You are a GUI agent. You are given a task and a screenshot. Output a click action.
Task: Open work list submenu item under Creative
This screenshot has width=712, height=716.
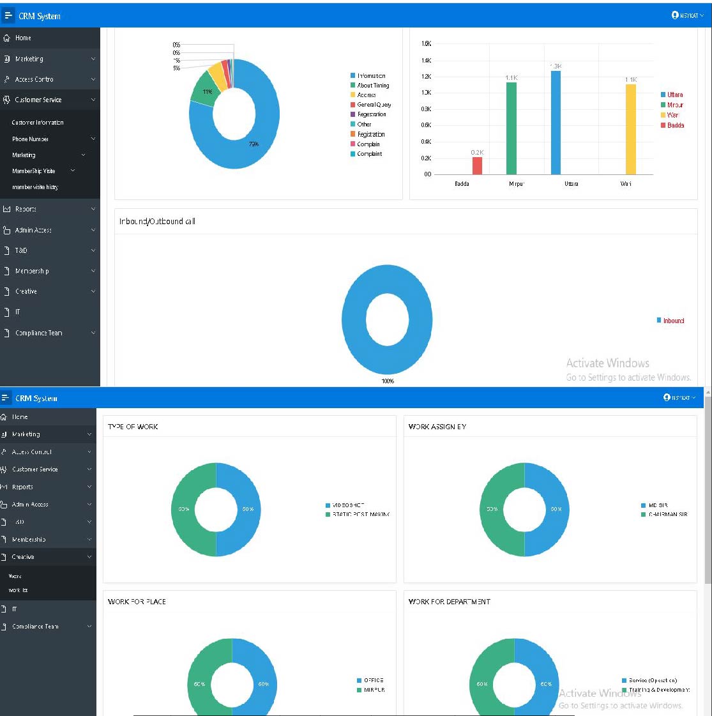click(19, 590)
